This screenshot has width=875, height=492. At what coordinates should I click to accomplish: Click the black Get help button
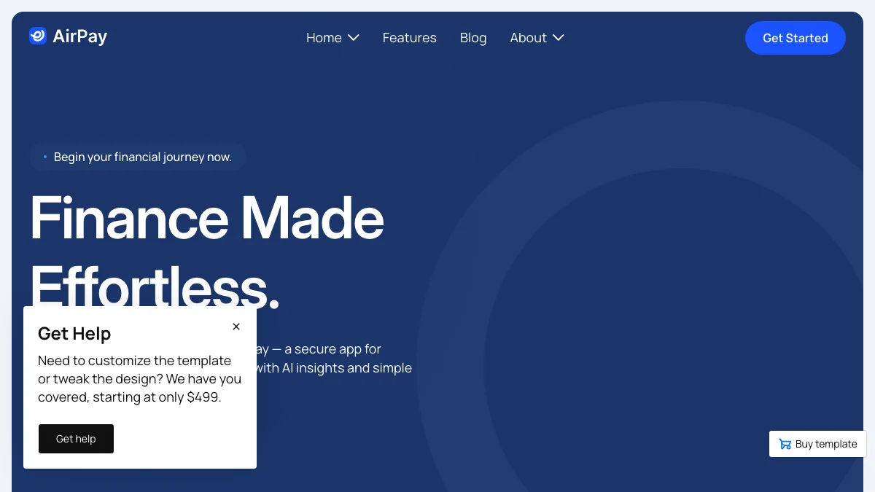[x=76, y=439]
